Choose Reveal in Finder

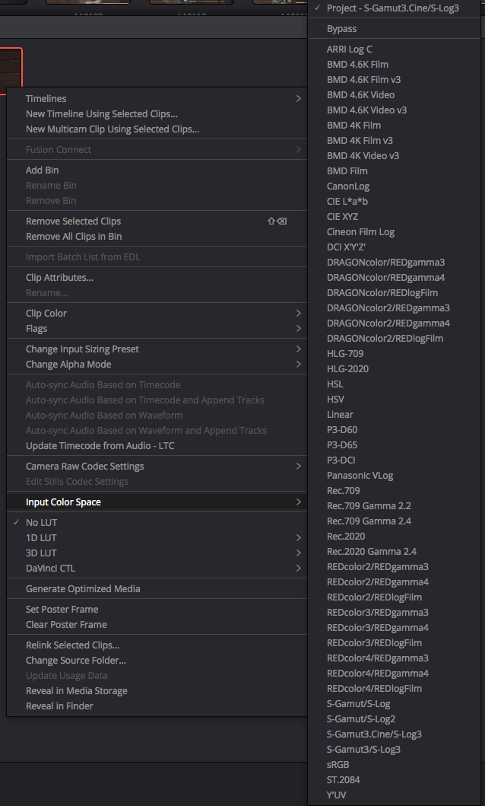point(59,706)
